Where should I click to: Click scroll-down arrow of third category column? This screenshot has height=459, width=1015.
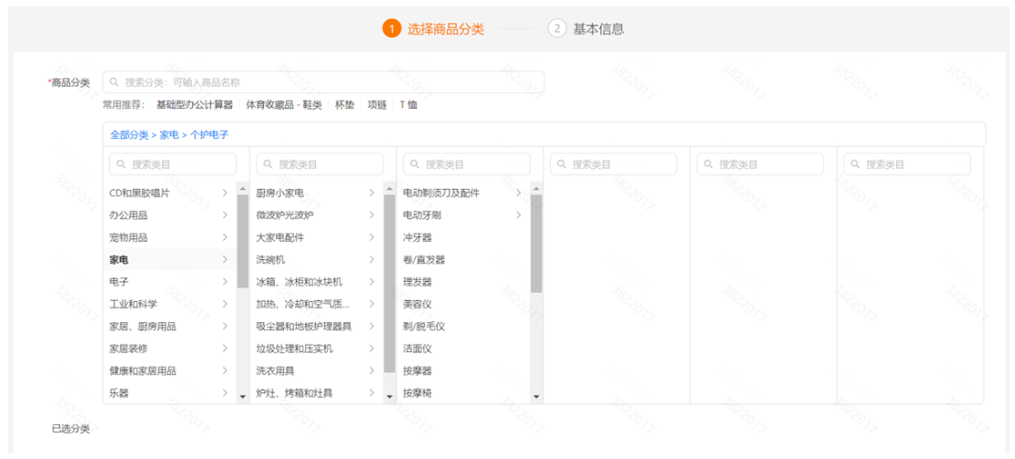click(536, 397)
